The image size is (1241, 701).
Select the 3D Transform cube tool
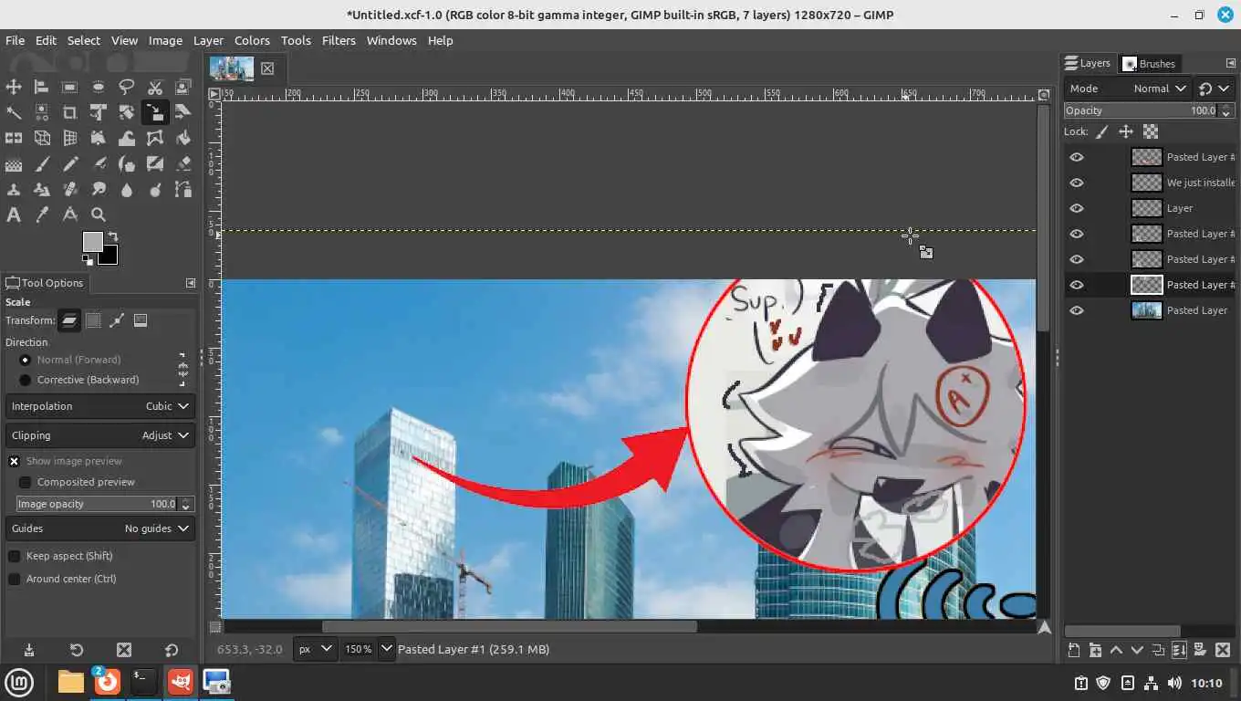(x=42, y=138)
